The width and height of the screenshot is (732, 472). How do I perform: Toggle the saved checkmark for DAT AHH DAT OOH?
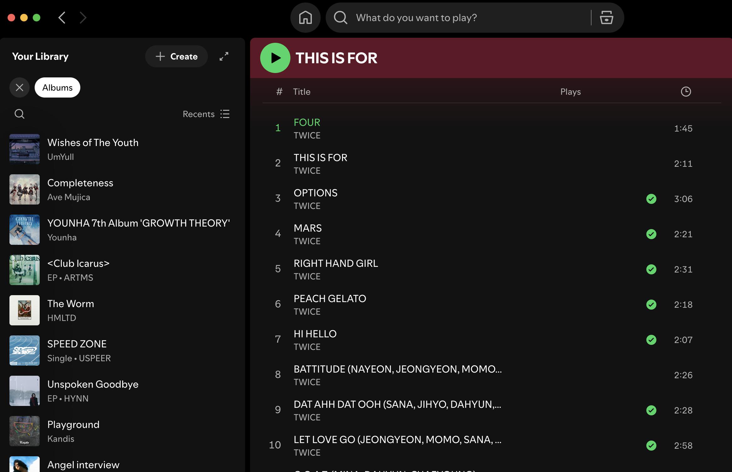coord(651,410)
